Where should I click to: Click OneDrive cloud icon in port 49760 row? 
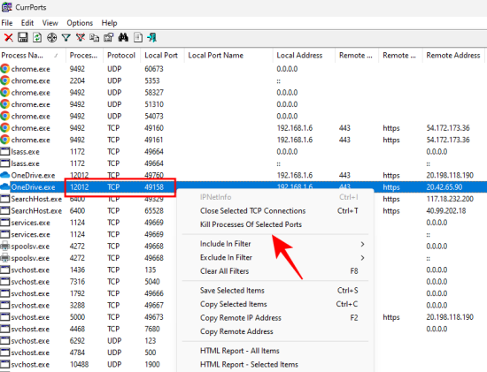click(x=5, y=175)
